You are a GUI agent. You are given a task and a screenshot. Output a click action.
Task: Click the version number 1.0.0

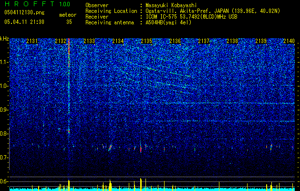point(64,4)
